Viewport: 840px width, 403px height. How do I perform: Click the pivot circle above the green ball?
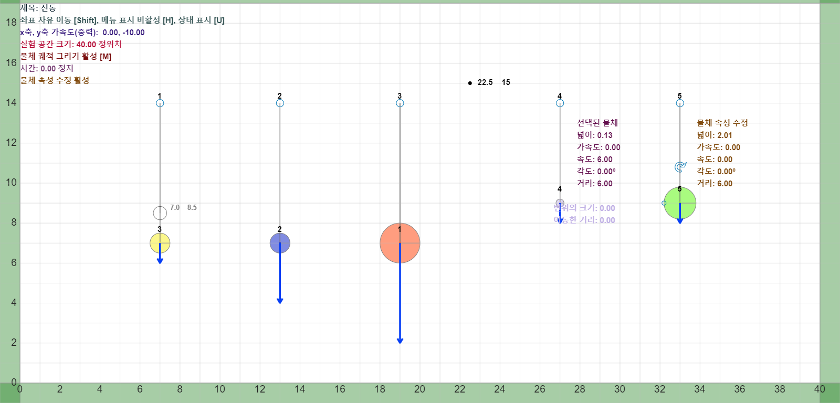680,103
